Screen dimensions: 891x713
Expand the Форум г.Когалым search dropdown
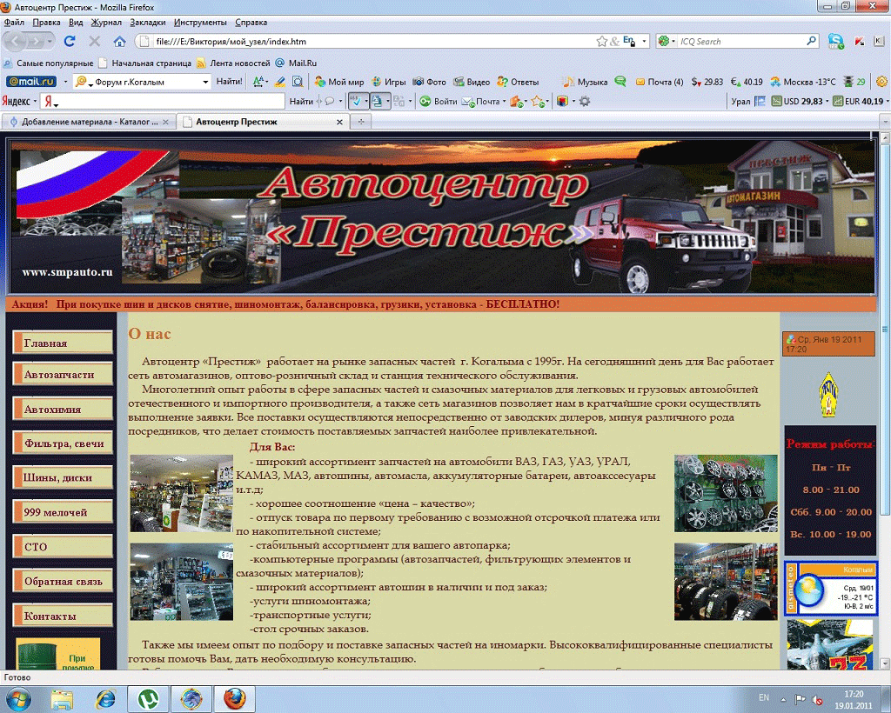(206, 82)
